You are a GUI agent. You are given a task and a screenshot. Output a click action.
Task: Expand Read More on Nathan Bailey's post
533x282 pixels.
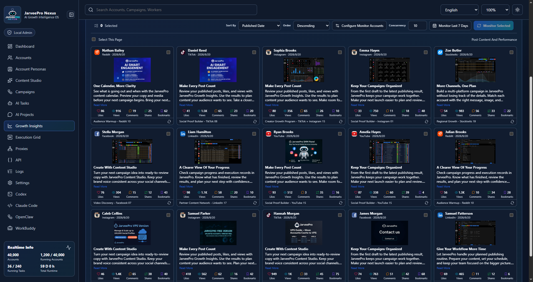[x=100, y=105]
